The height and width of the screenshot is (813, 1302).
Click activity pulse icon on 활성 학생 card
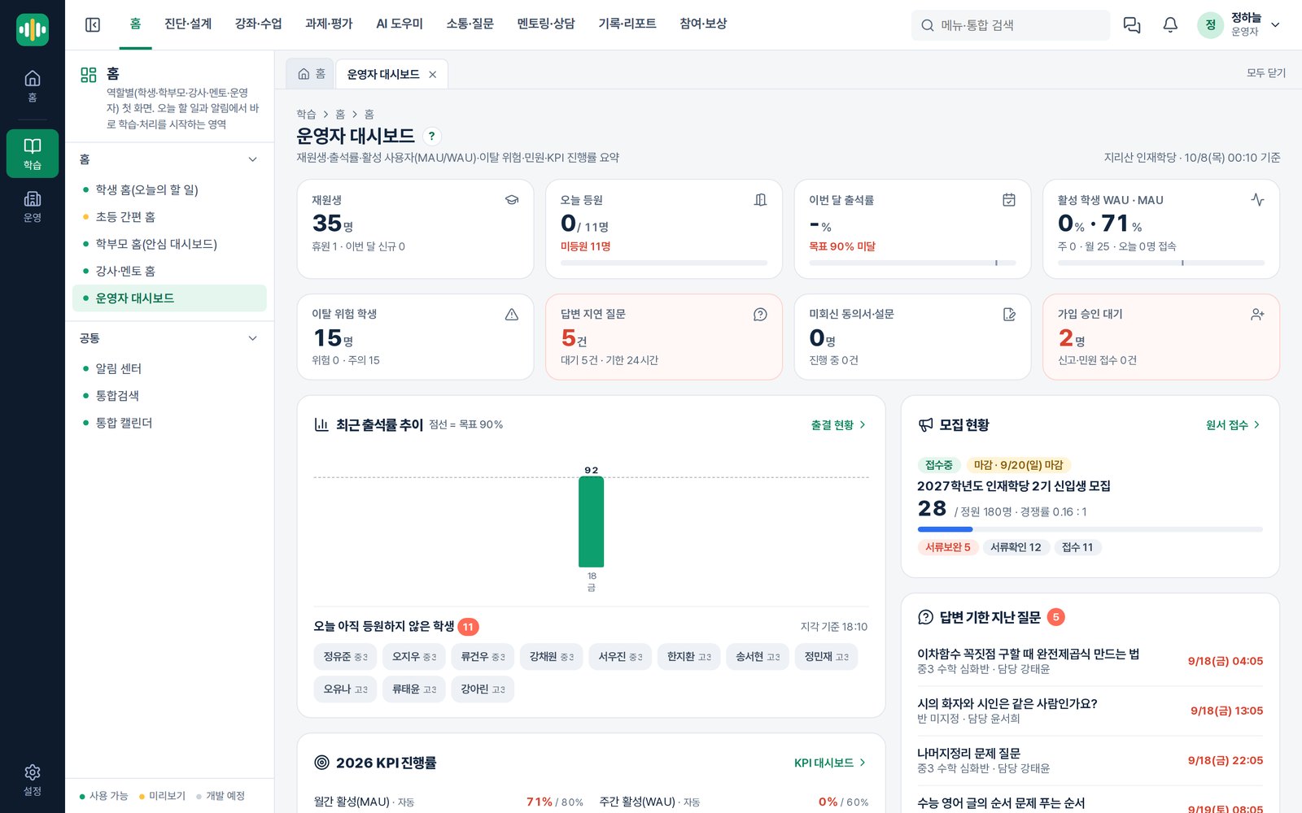pyautogui.click(x=1257, y=200)
